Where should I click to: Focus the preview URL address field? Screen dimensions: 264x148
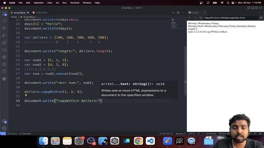[230, 18]
